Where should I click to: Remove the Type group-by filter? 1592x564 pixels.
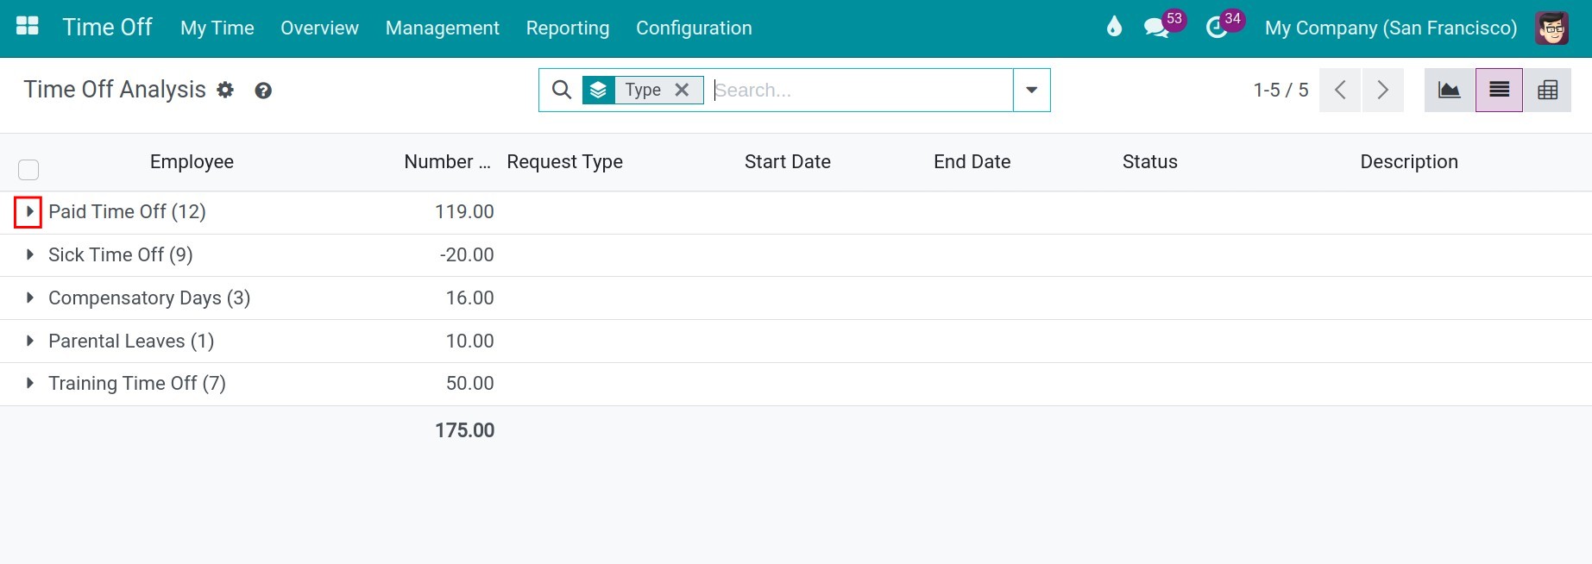682,90
